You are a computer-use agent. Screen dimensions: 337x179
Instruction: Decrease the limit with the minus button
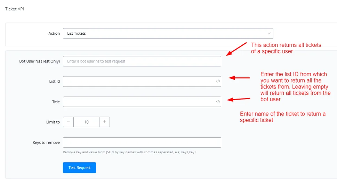(69, 122)
